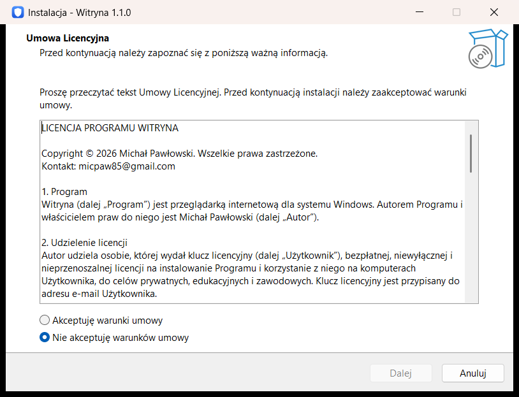Click the disabled Dalej button
519x397 pixels.
(x=400, y=373)
